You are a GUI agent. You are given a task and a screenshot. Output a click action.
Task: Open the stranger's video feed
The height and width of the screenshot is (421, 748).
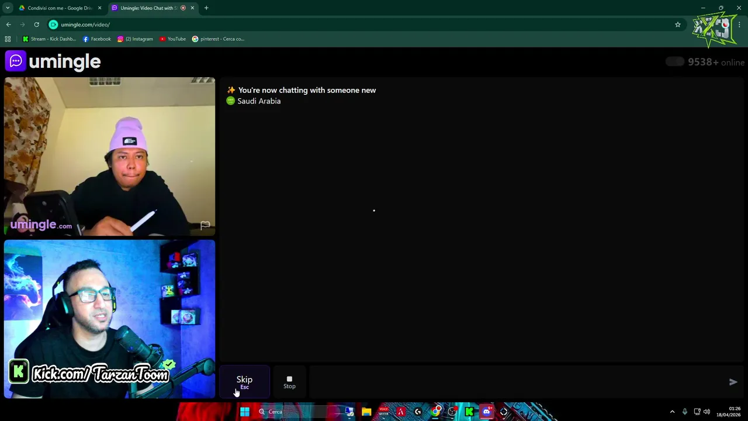[109, 156]
